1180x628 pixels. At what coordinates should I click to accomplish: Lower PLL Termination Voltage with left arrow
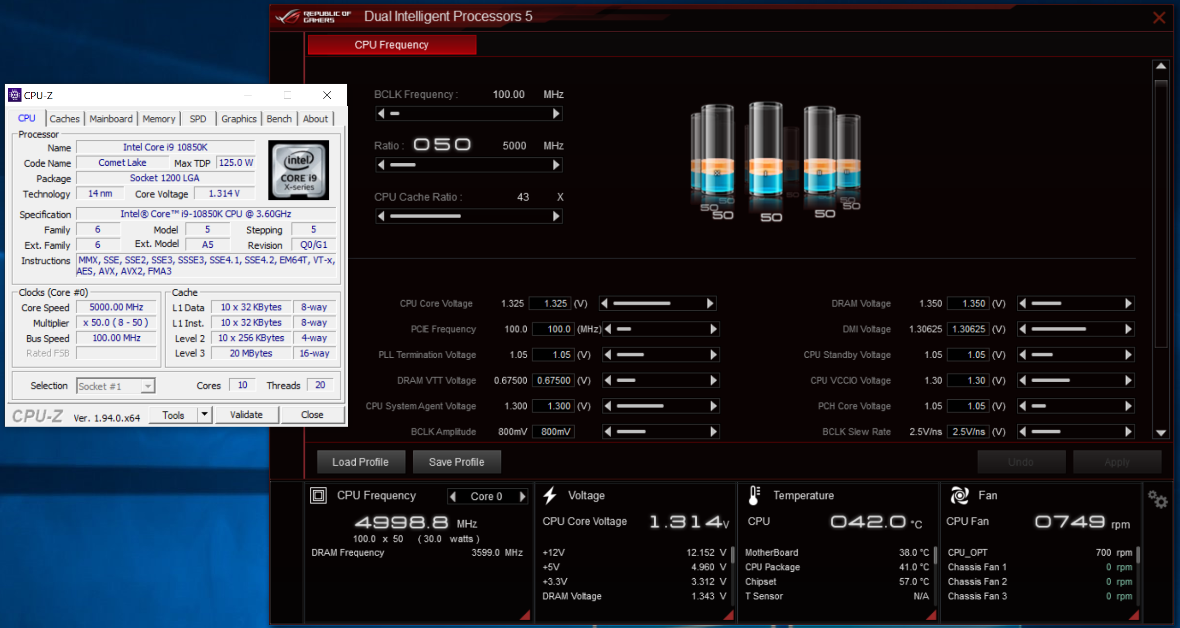pos(608,355)
